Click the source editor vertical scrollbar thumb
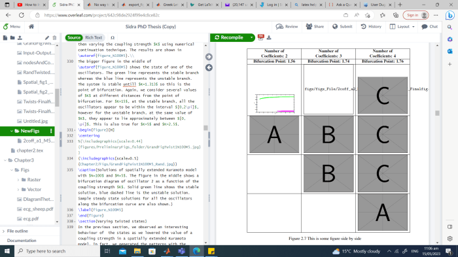The width and height of the screenshot is (458, 257). 205,128
